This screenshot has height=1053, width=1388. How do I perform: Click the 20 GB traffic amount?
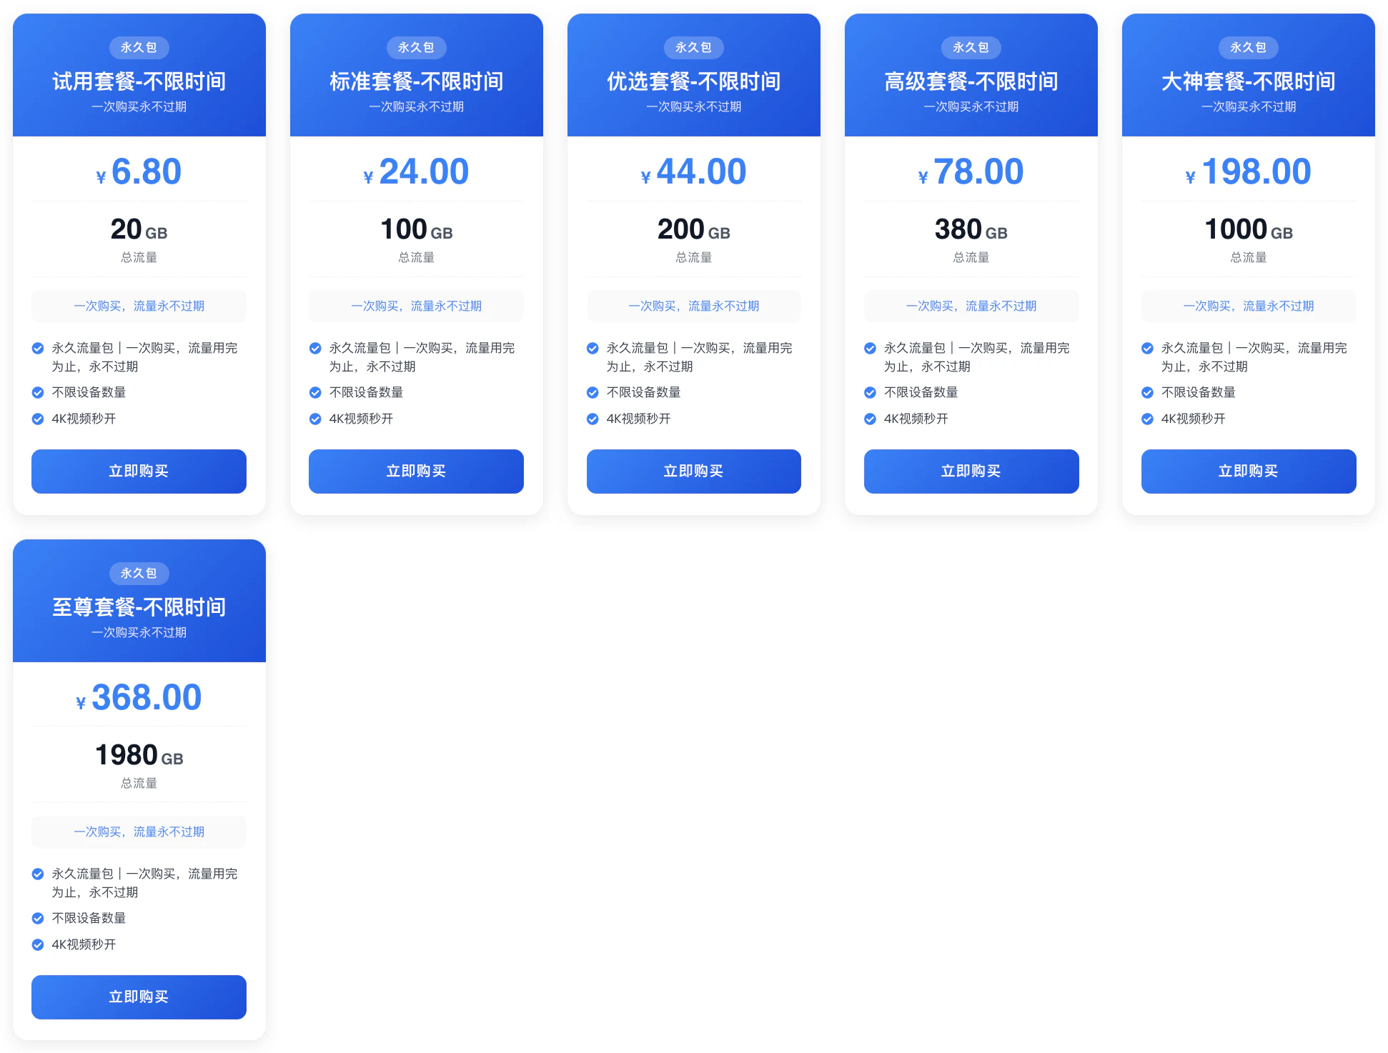click(x=139, y=229)
